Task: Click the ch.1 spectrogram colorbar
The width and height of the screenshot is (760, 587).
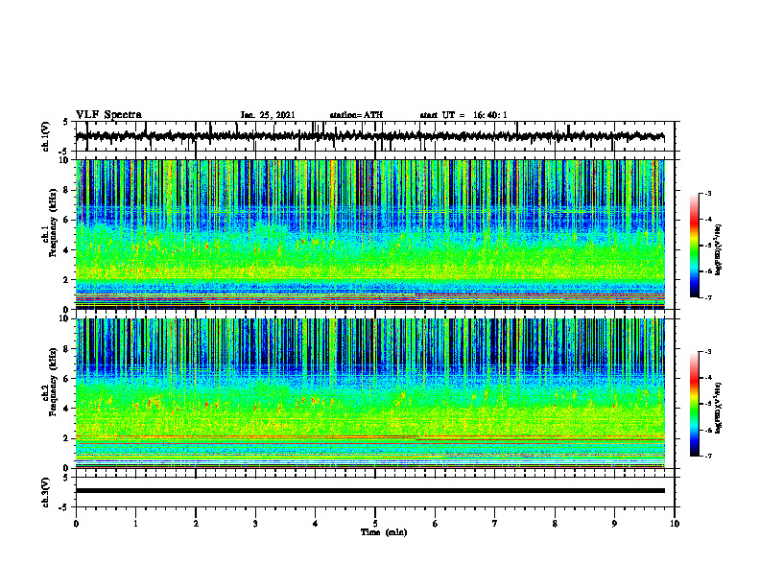Action: click(x=695, y=245)
